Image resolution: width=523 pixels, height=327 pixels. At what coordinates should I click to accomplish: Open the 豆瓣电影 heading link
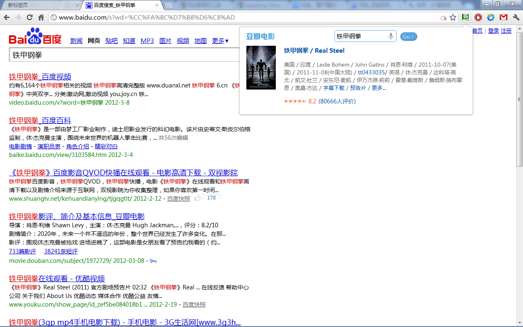tap(260, 36)
